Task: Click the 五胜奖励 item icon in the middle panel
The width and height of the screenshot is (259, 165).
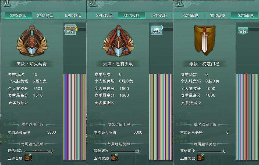Action: (115, 157)
